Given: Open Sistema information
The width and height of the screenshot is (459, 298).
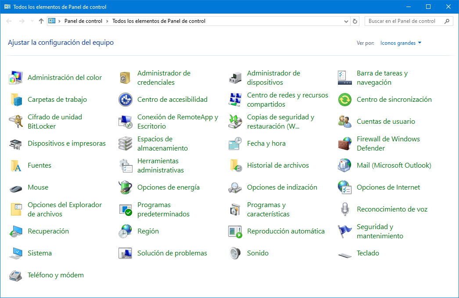Looking at the screenshot, I should (x=39, y=253).
